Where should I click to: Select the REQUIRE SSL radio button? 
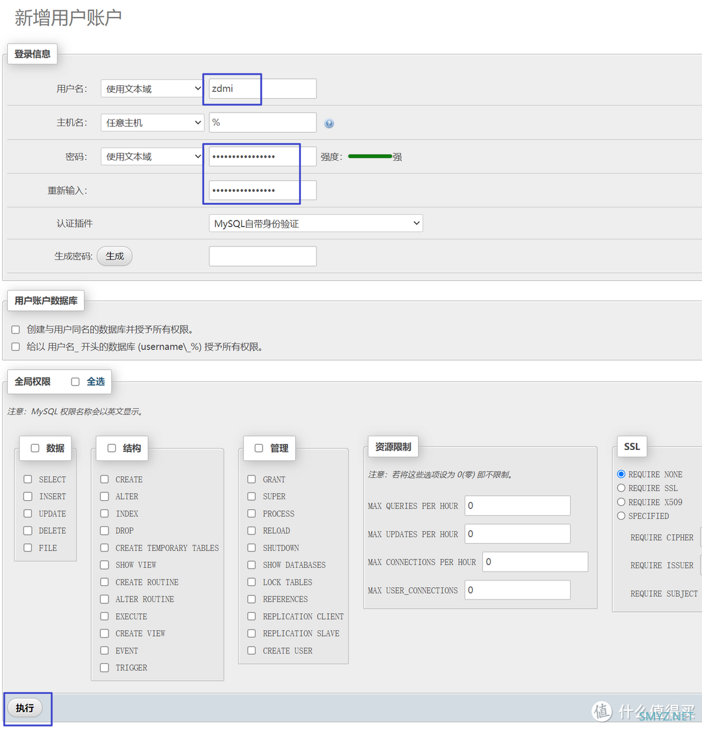click(621, 488)
